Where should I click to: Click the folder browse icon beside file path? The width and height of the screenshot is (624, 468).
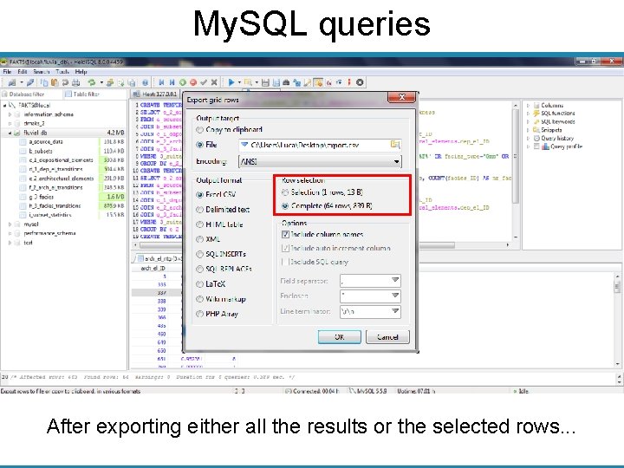(395, 145)
